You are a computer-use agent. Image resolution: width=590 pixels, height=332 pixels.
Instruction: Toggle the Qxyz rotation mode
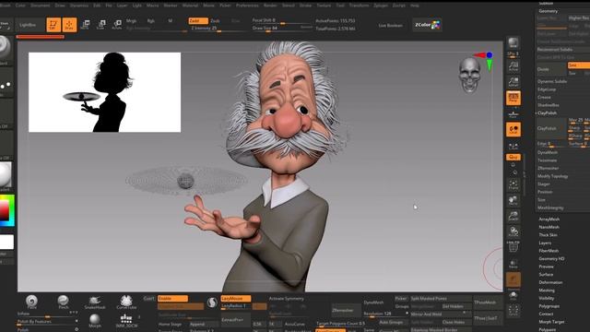pyautogui.click(x=513, y=157)
